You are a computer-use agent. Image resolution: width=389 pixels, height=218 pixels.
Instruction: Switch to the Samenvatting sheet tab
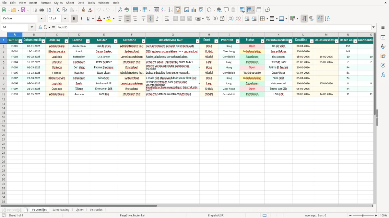tap(61, 210)
